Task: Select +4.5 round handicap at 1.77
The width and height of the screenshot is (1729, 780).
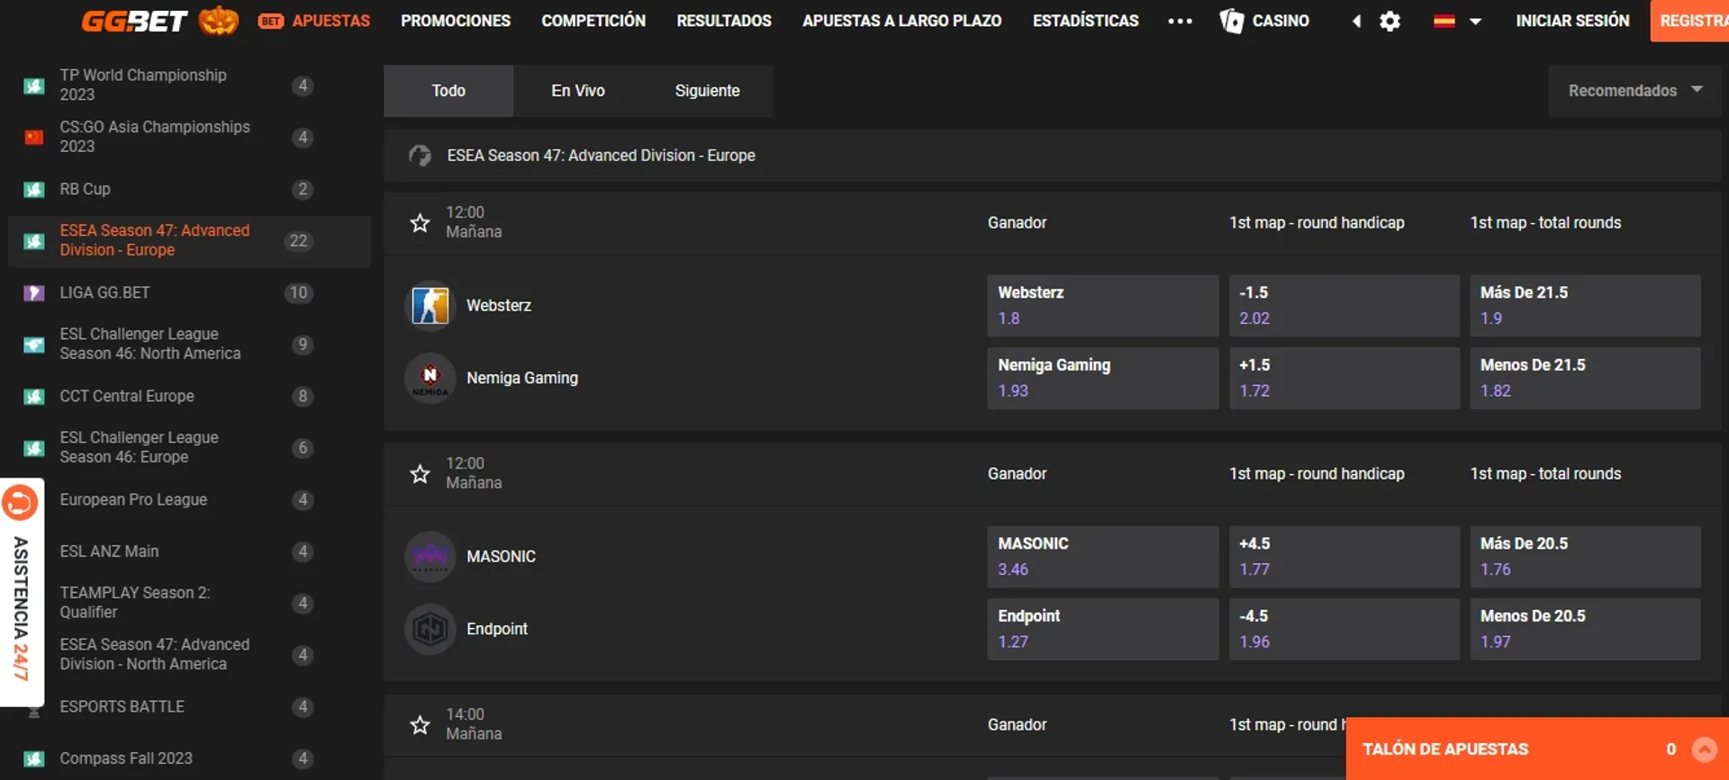Action: pyautogui.click(x=1344, y=557)
